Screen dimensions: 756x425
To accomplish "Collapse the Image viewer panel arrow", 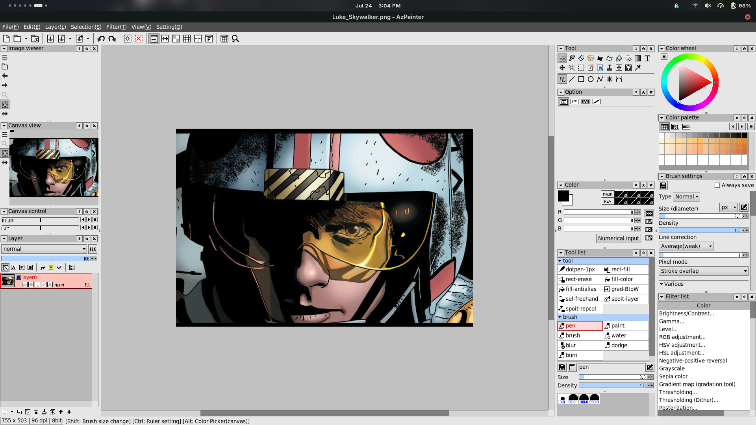I will 4,48.
